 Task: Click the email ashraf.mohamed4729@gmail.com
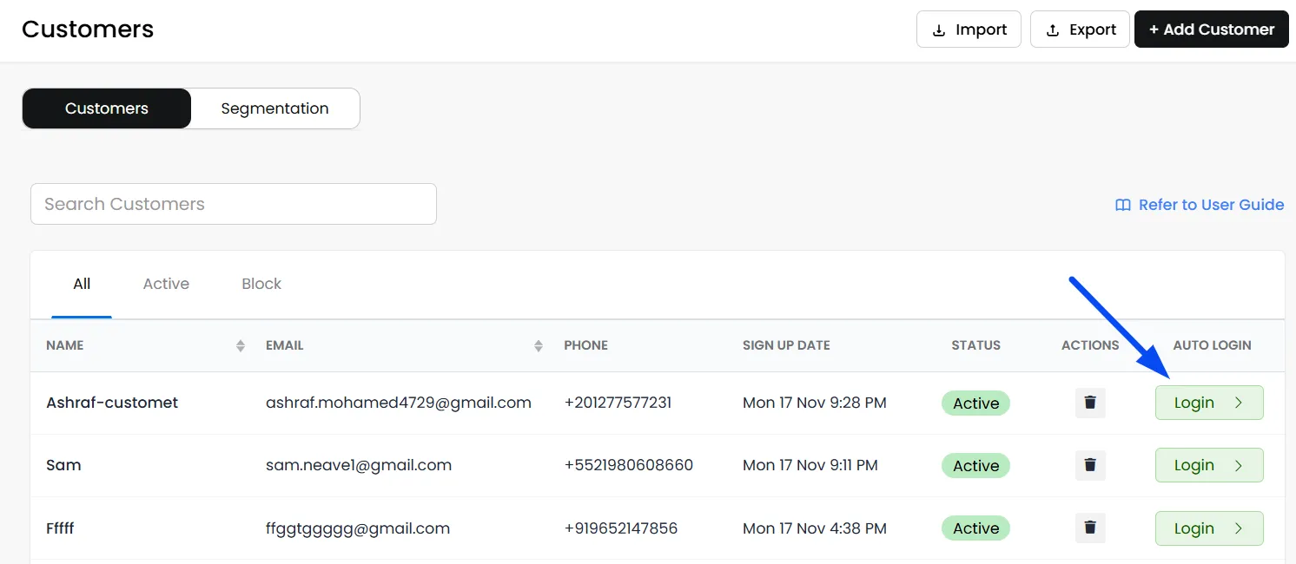coord(399,403)
